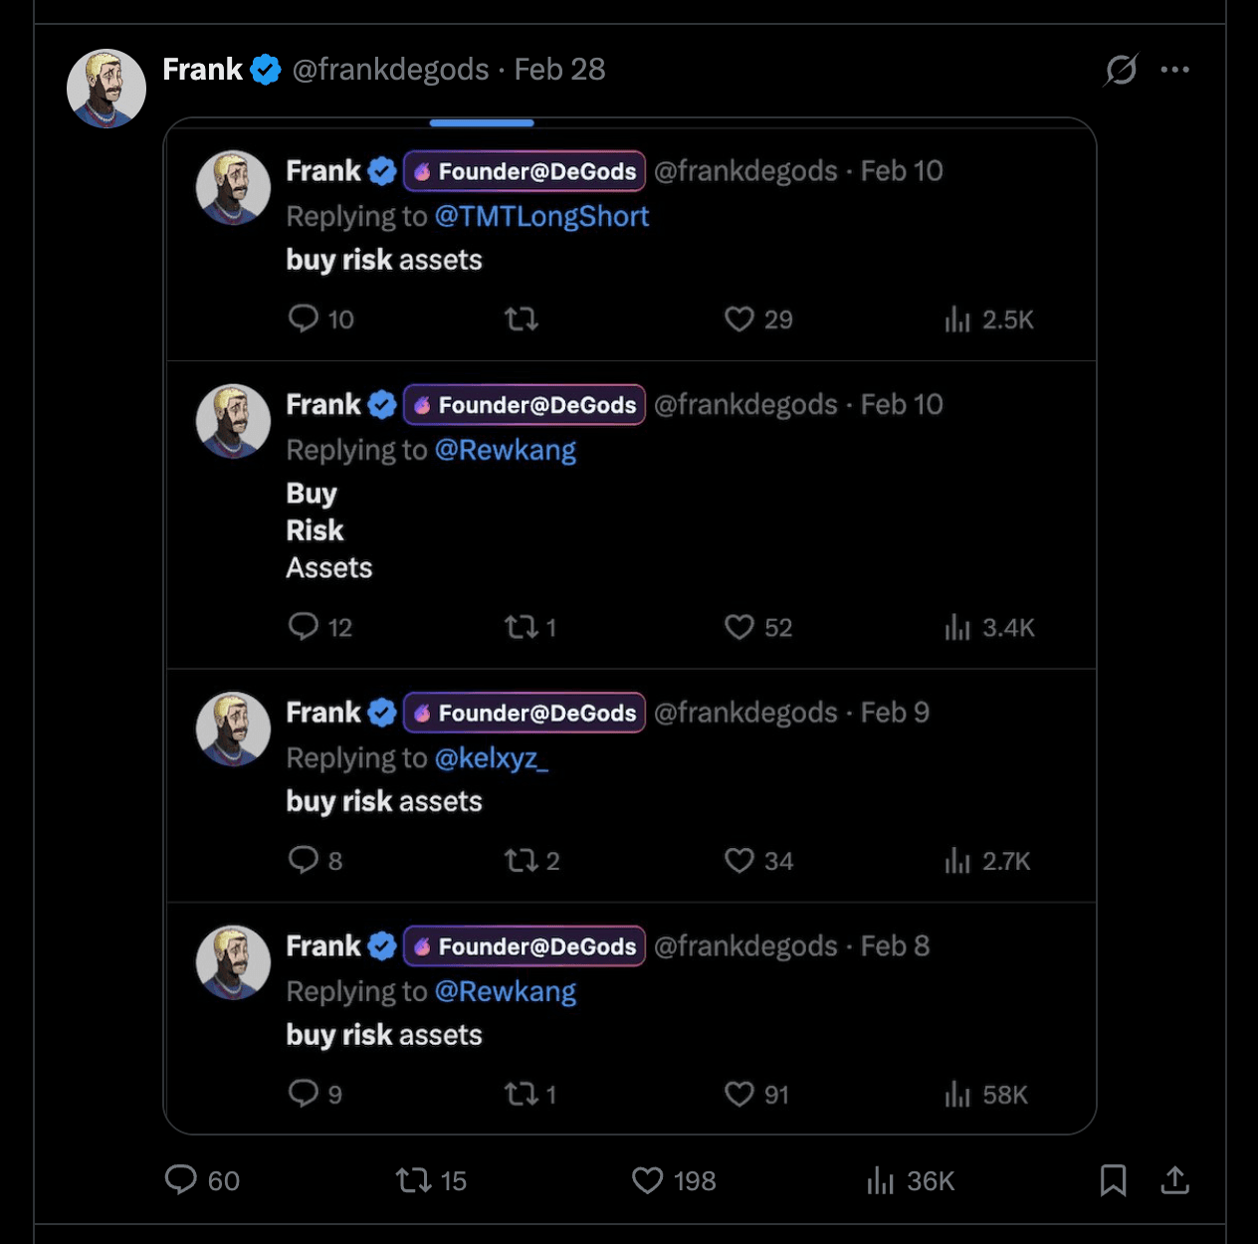The width and height of the screenshot is (1258, 1244).
Task: Expand the Founder@DeGods affiliation badge
Action: pos(524,170)
